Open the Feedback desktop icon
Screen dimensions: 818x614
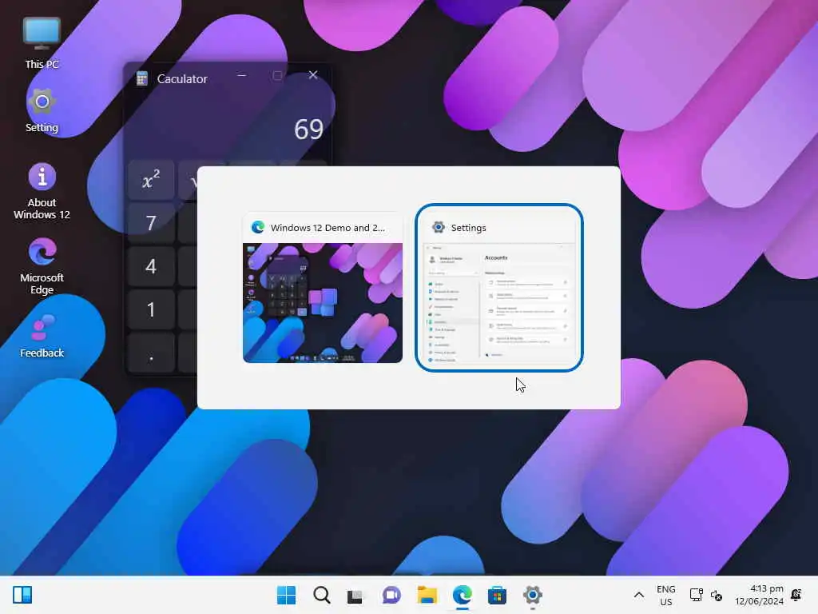42,336
